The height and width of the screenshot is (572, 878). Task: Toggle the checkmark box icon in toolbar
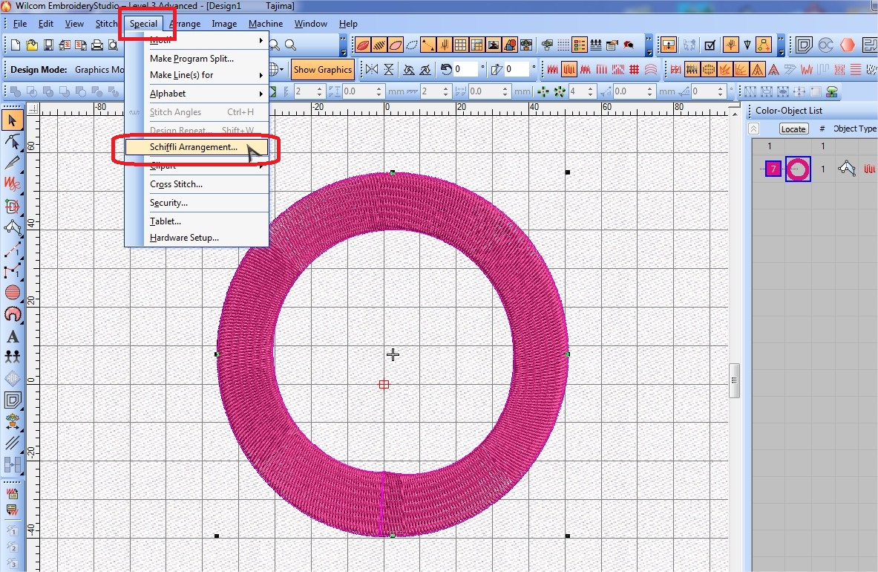(710, 45)
